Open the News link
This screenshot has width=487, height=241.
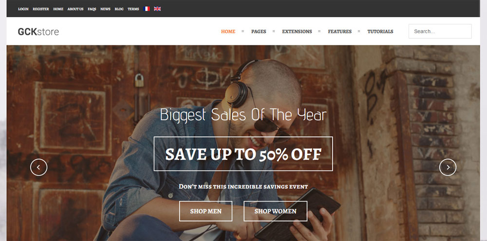(x=105, y=9)
